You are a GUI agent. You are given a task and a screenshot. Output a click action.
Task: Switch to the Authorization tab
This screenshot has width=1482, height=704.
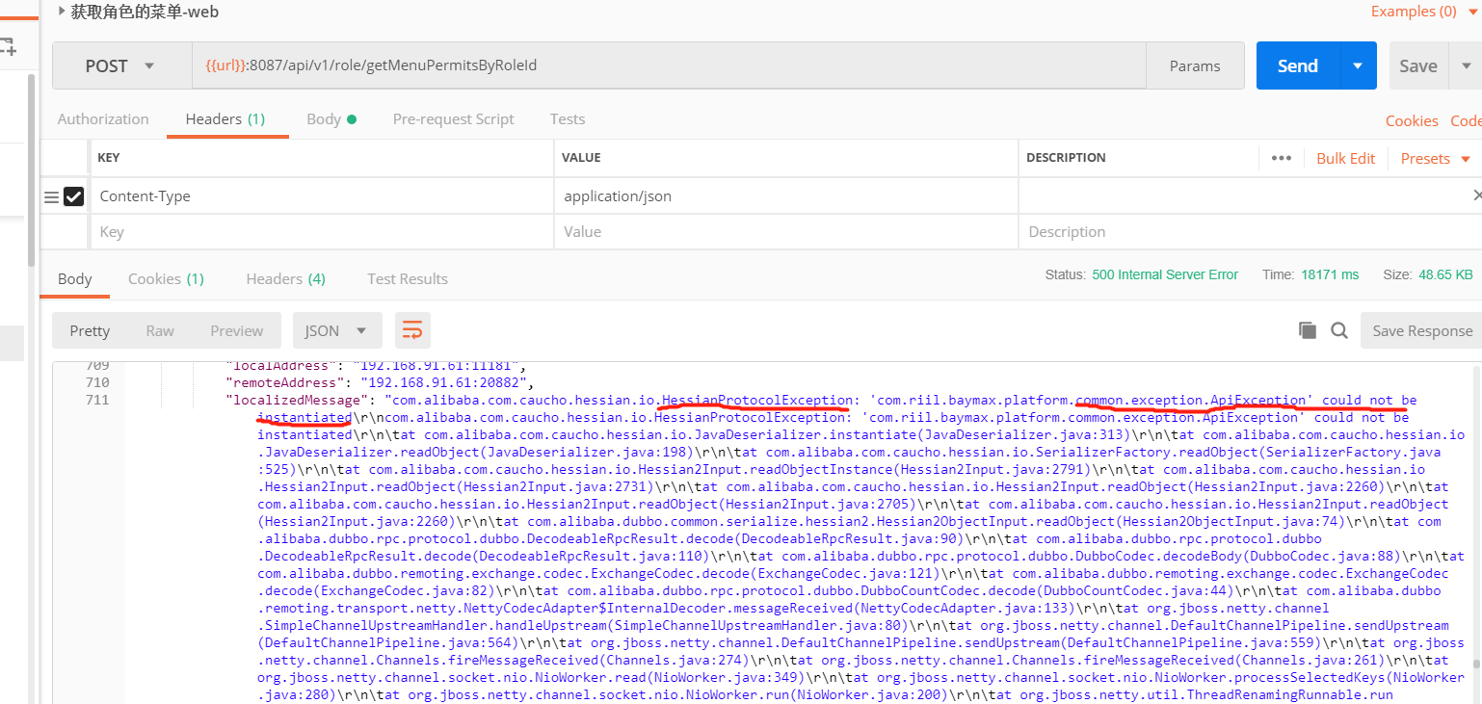coord(103,119)
